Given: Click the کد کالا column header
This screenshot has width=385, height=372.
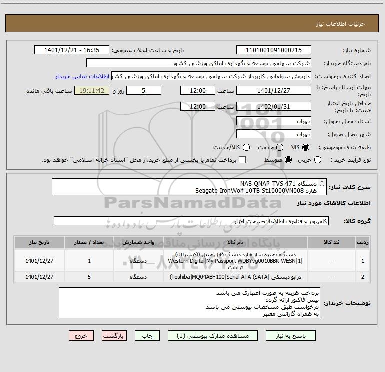Looking at the screenshot, I should click(x=331, y=243).
